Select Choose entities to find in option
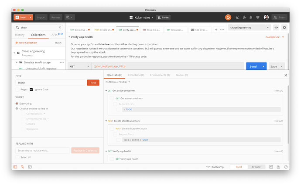The width and height of the screenshot is (301, 185). (x=17, y=109)
